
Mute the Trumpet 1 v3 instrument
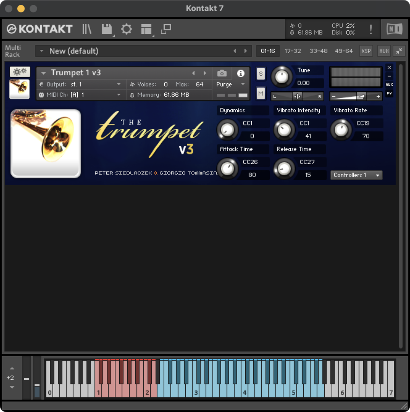(261, 93)
